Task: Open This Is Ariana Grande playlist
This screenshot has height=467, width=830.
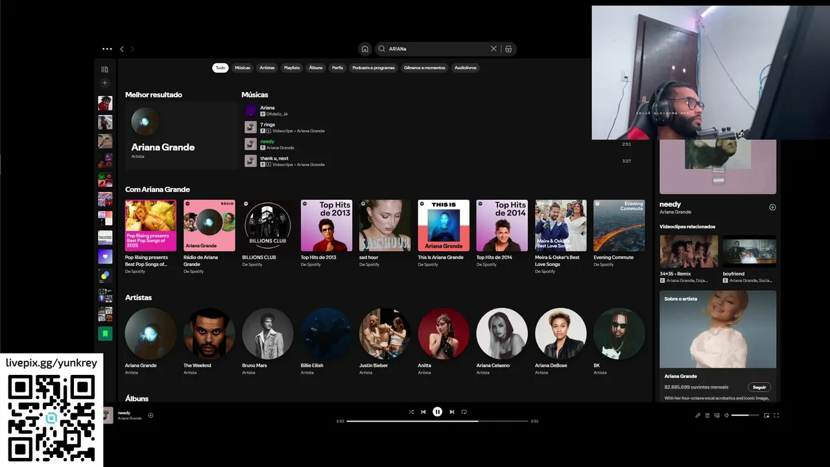Action: tap(444, 233)
